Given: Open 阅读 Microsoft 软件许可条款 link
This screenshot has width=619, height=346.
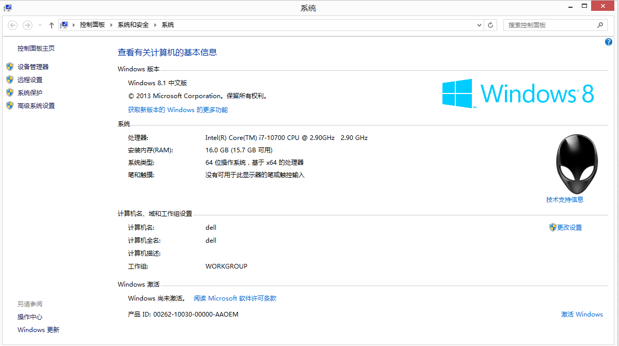Looking at the screenshot, I should coord(235,298).
